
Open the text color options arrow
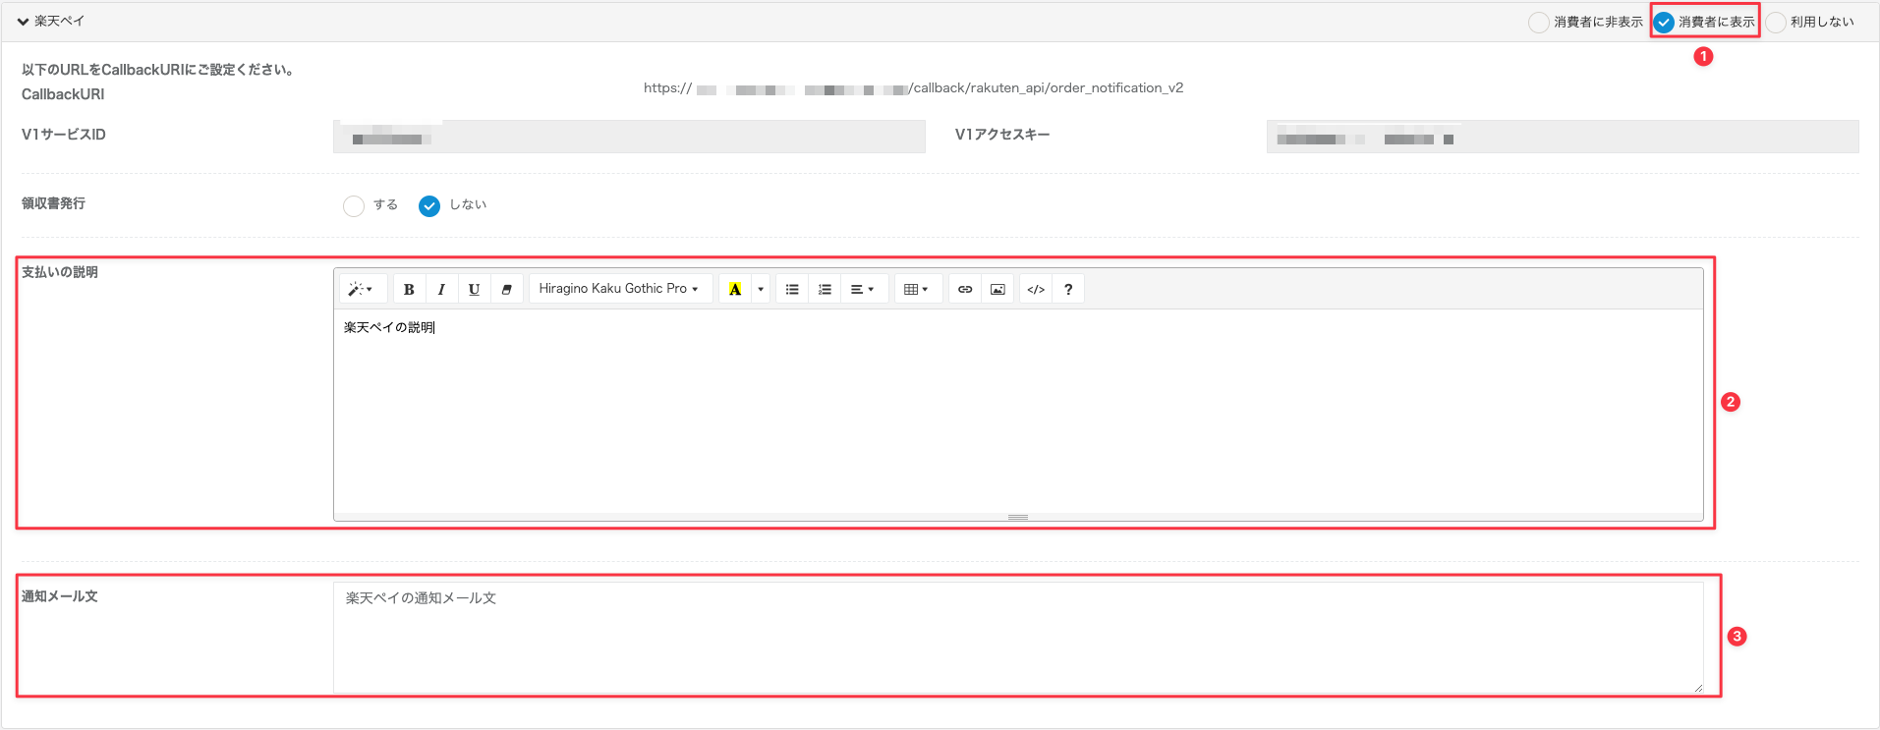pyautogui.click(x=761, y=289)
